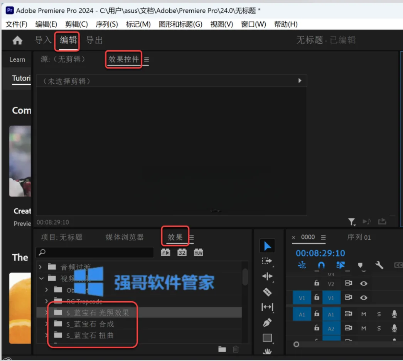
Task: Choose the Rectangle shape tool
Action: pyautogui.click(x=267, y=338)
